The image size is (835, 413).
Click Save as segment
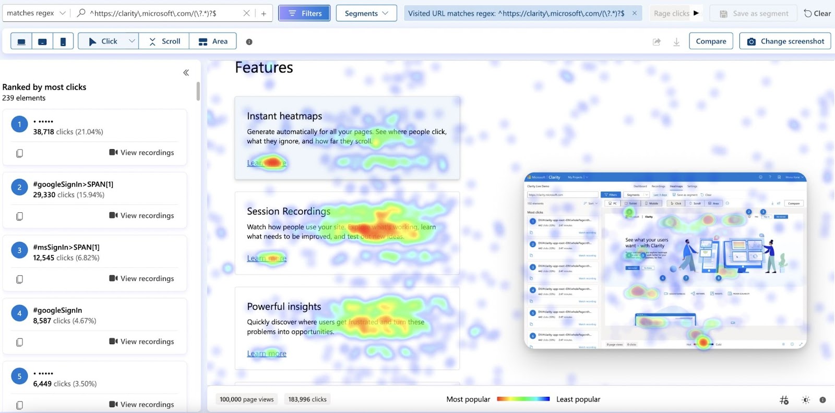(754, 13)
